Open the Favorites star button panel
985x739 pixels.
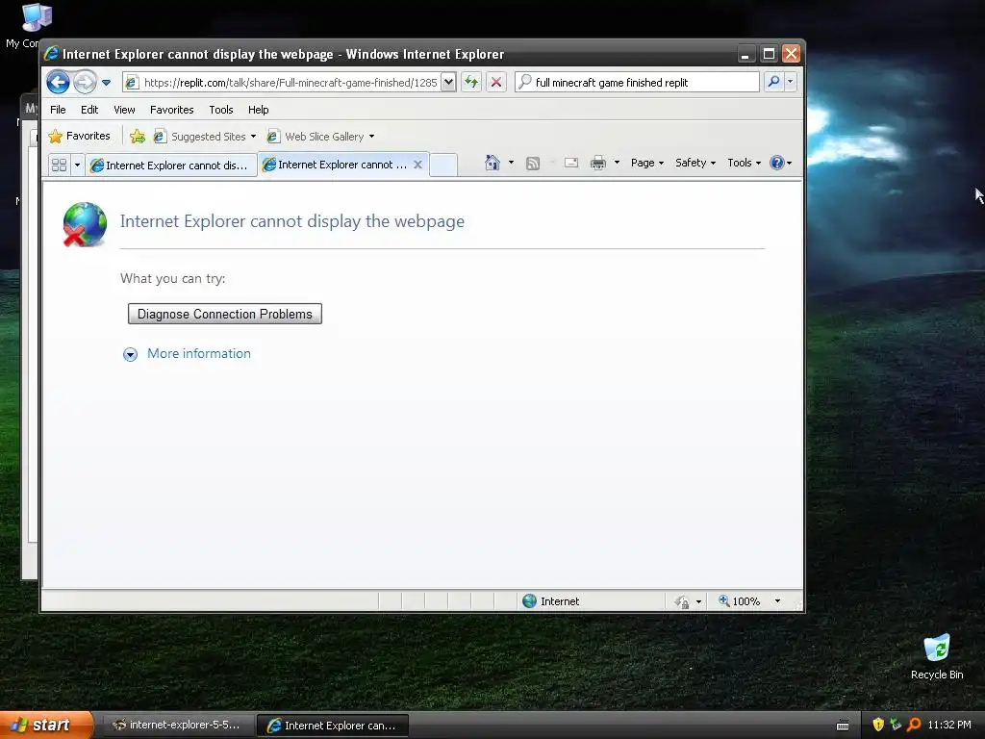pos(79,136)
